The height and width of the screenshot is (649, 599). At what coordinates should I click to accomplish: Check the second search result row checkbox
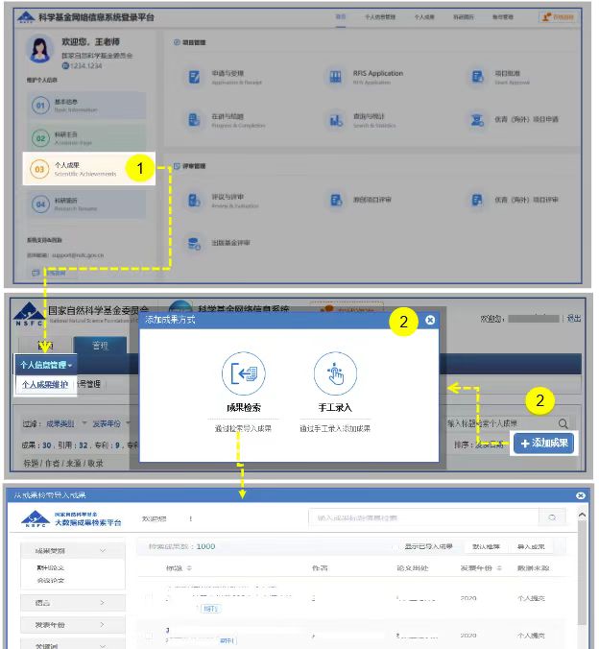click(x=149, y=635)
